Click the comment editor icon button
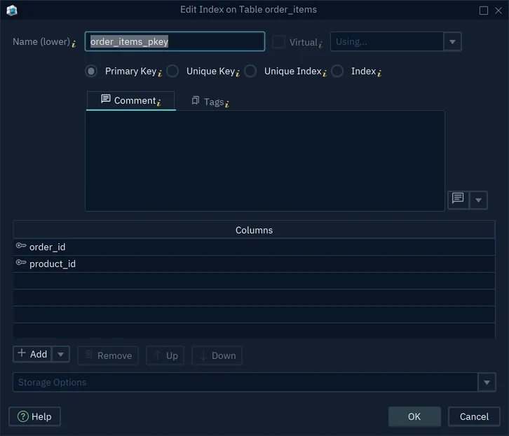 coord(458,199)
